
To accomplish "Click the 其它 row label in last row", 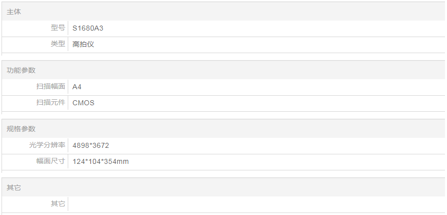I will click(x=58, y=204).
